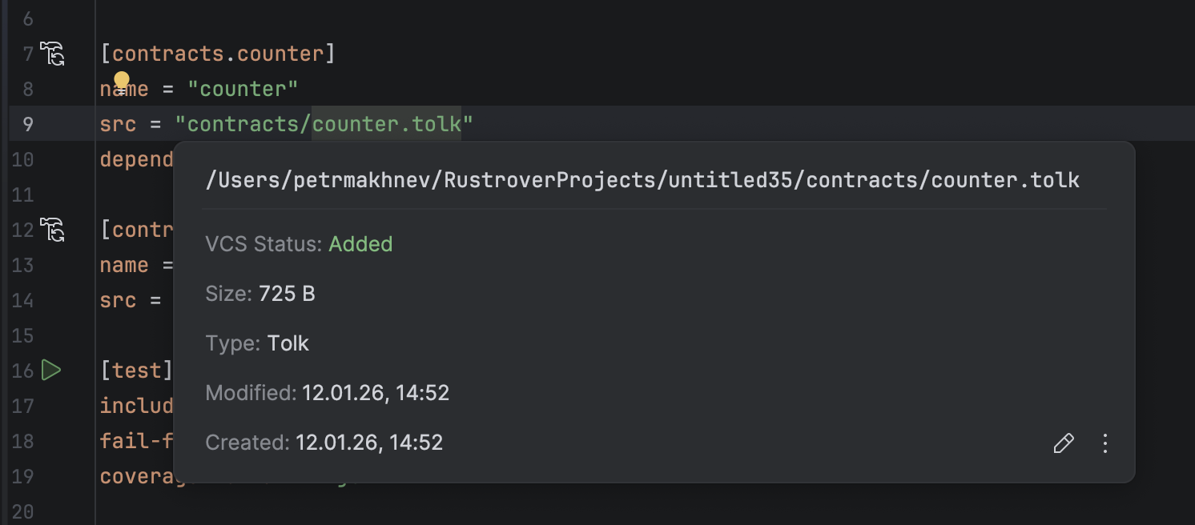Open the yellow lightbulb intention actions
This screenshot has height=525, width=1195.
click(122, 80)
